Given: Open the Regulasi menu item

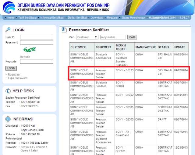Looking at the screenshot, I should pos(112,18).
